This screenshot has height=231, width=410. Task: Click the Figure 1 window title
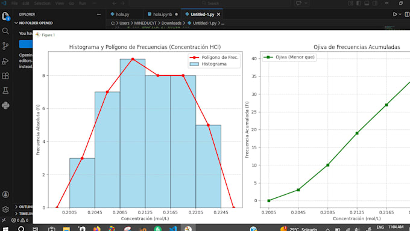[x=48, y=35]
